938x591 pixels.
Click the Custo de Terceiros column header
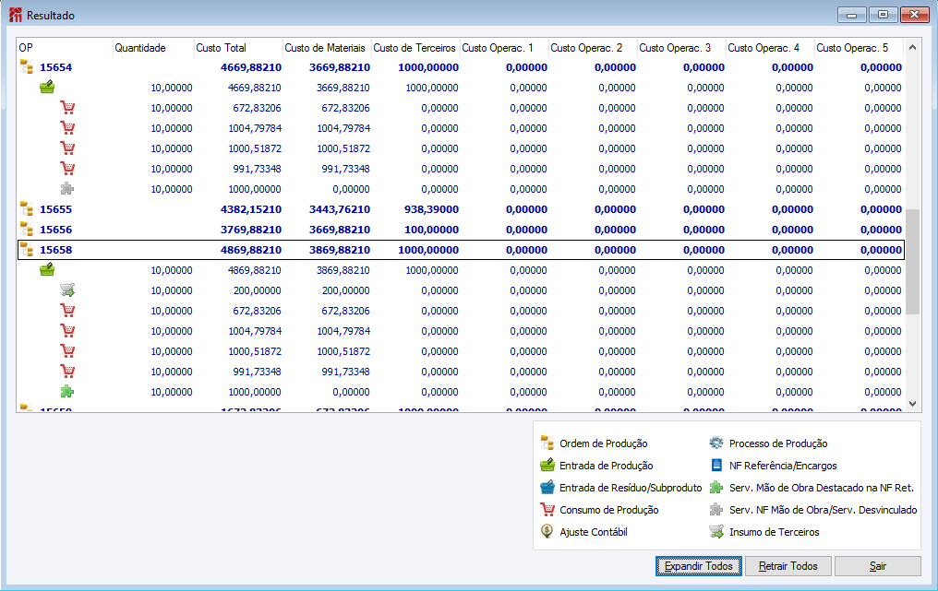[415, 48]
